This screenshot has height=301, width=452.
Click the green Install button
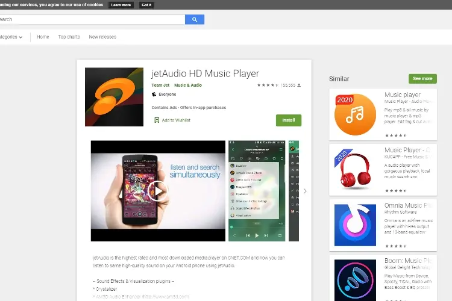289,120
